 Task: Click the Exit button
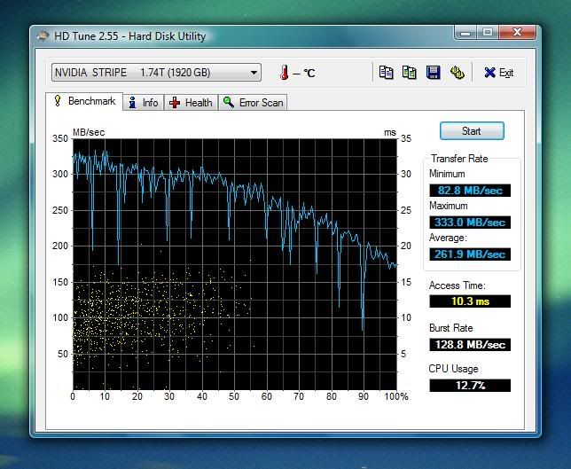[499, 73]
